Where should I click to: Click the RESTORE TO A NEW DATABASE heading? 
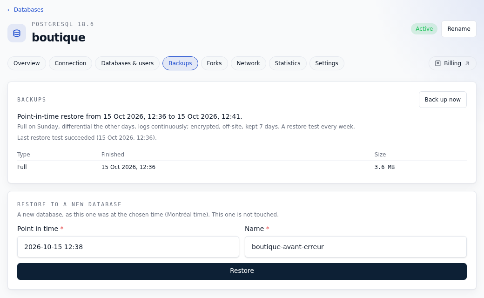pyautogui.click(x=69, y=204)
